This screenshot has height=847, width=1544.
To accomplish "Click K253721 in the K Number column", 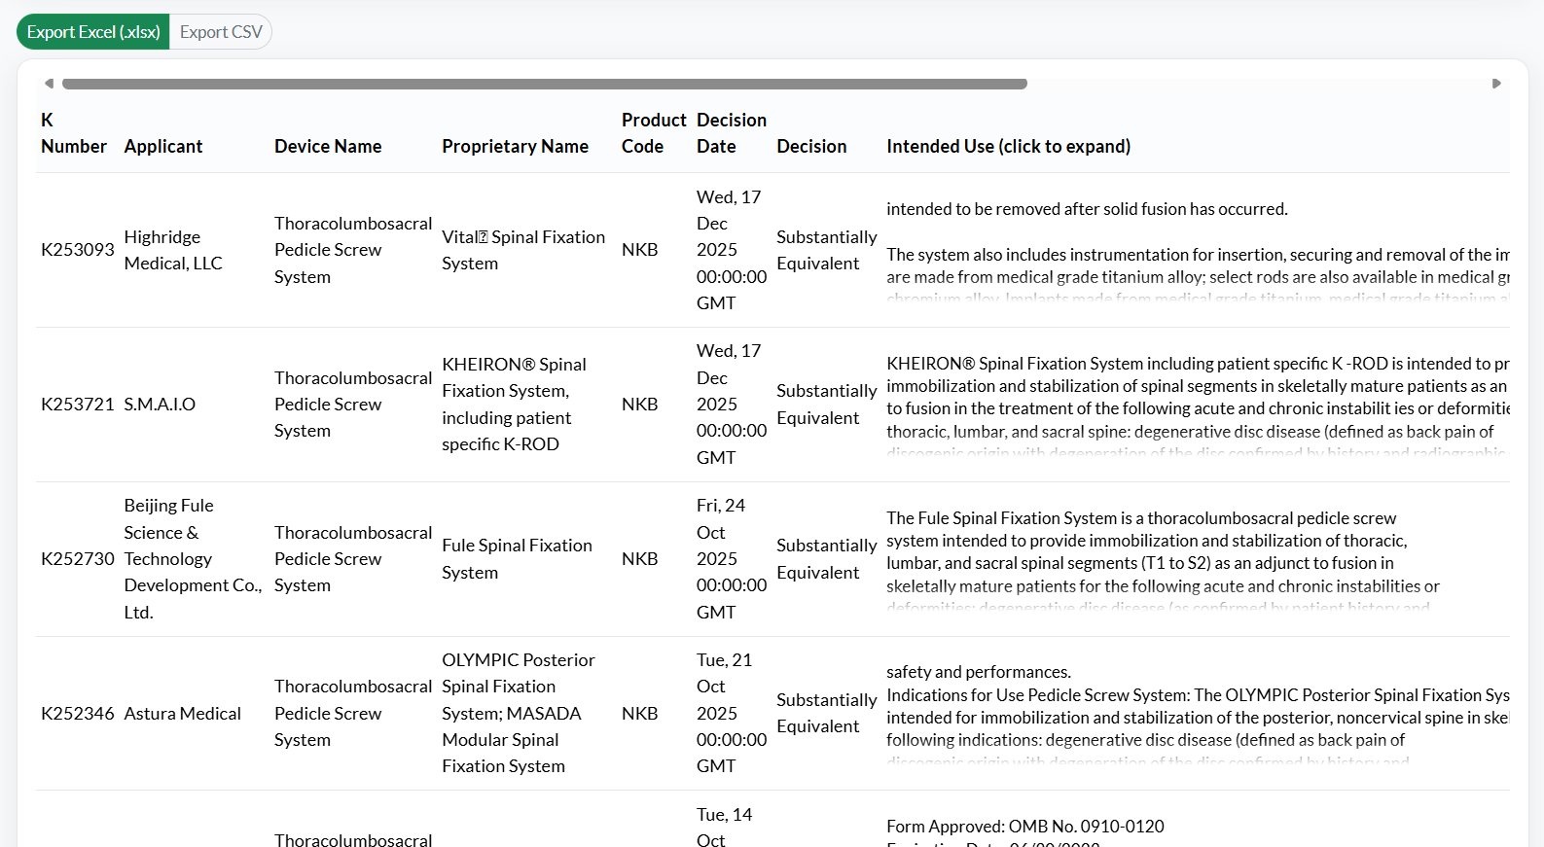I will coord(78,405).
